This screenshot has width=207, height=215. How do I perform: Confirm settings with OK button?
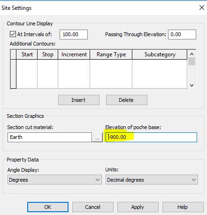tap(48, 207)
